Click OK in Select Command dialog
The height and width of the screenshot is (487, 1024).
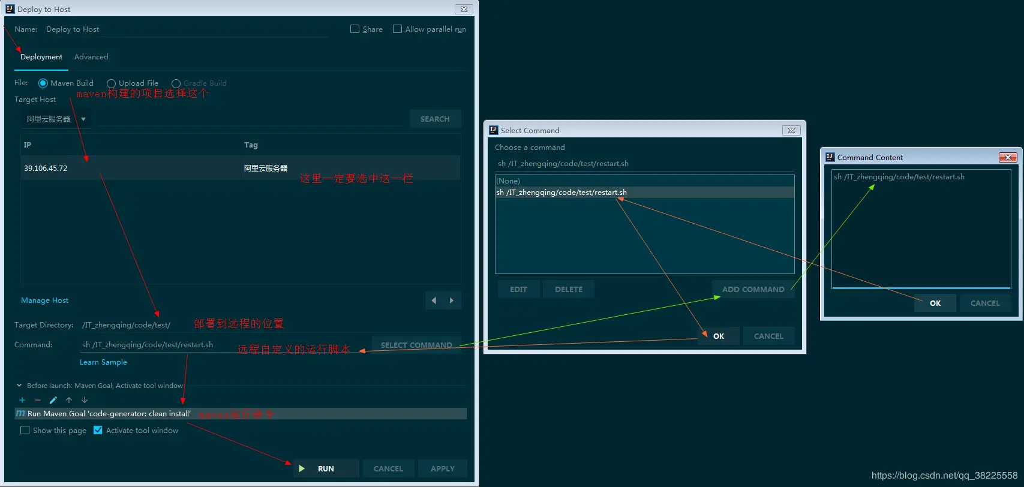pyautogui.click(x=719, y=336)
